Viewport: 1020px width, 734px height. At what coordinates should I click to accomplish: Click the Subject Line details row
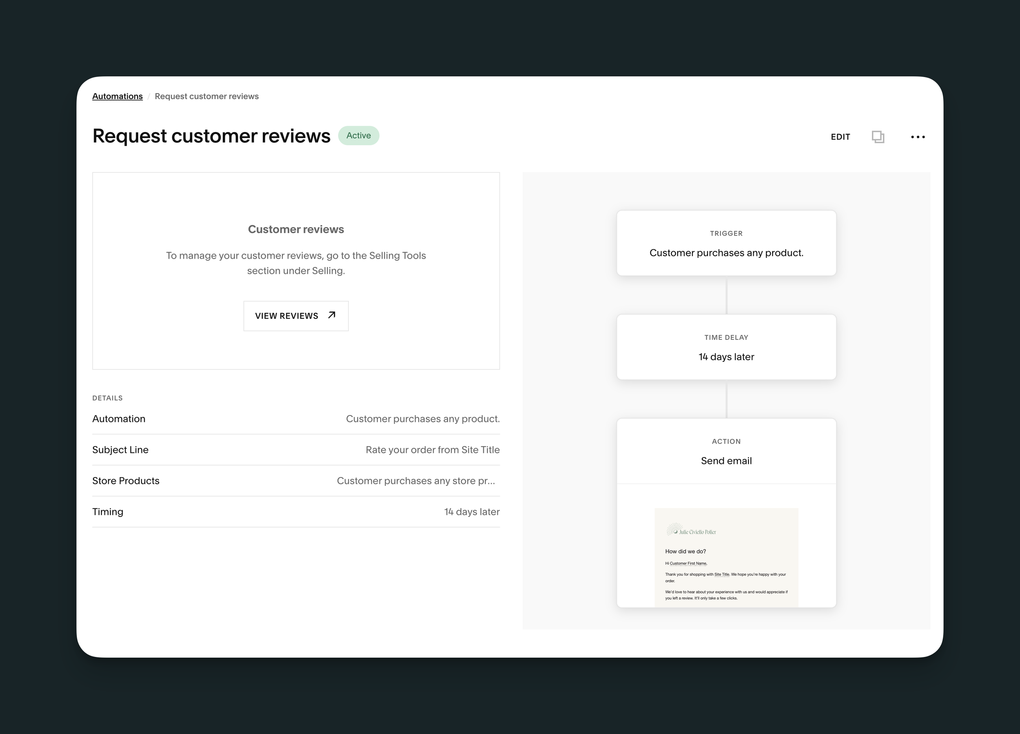point(295,450)
